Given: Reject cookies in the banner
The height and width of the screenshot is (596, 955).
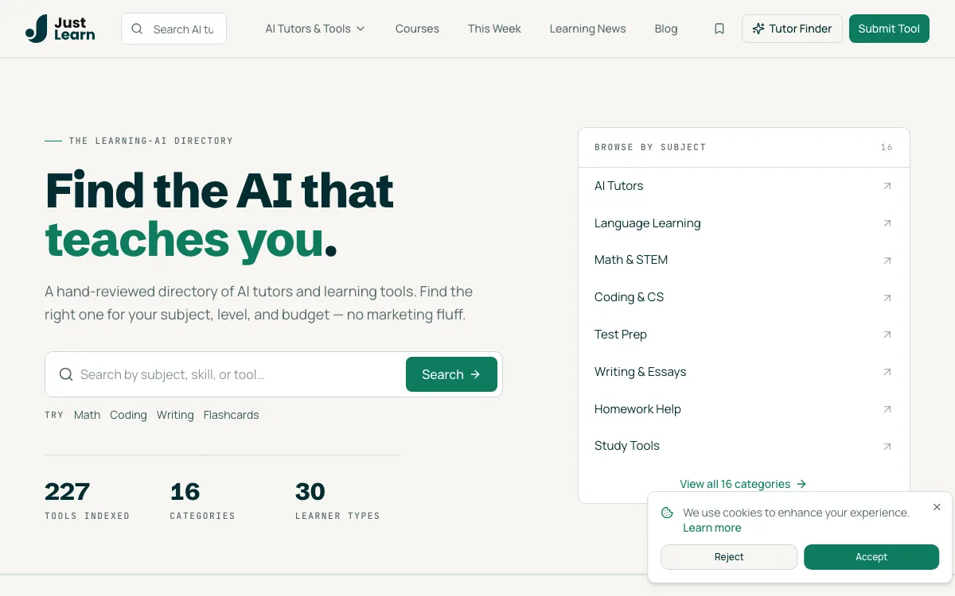Looking at the screenshot, I should tap(729, 557).
